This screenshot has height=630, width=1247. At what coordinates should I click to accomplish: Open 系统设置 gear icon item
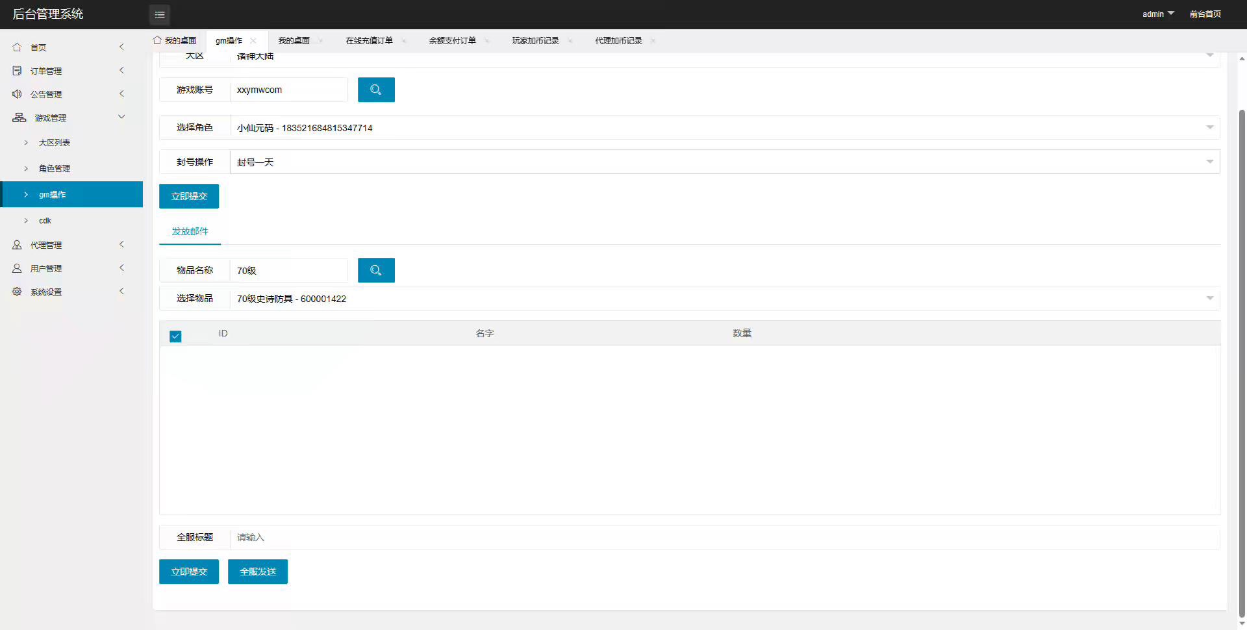(17, 292)
